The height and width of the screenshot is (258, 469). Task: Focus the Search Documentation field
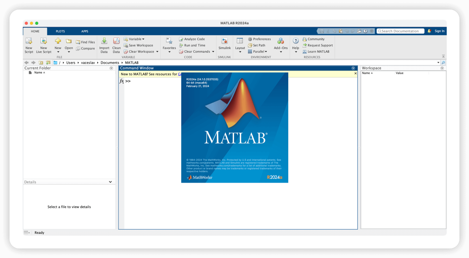click(400, 31)
